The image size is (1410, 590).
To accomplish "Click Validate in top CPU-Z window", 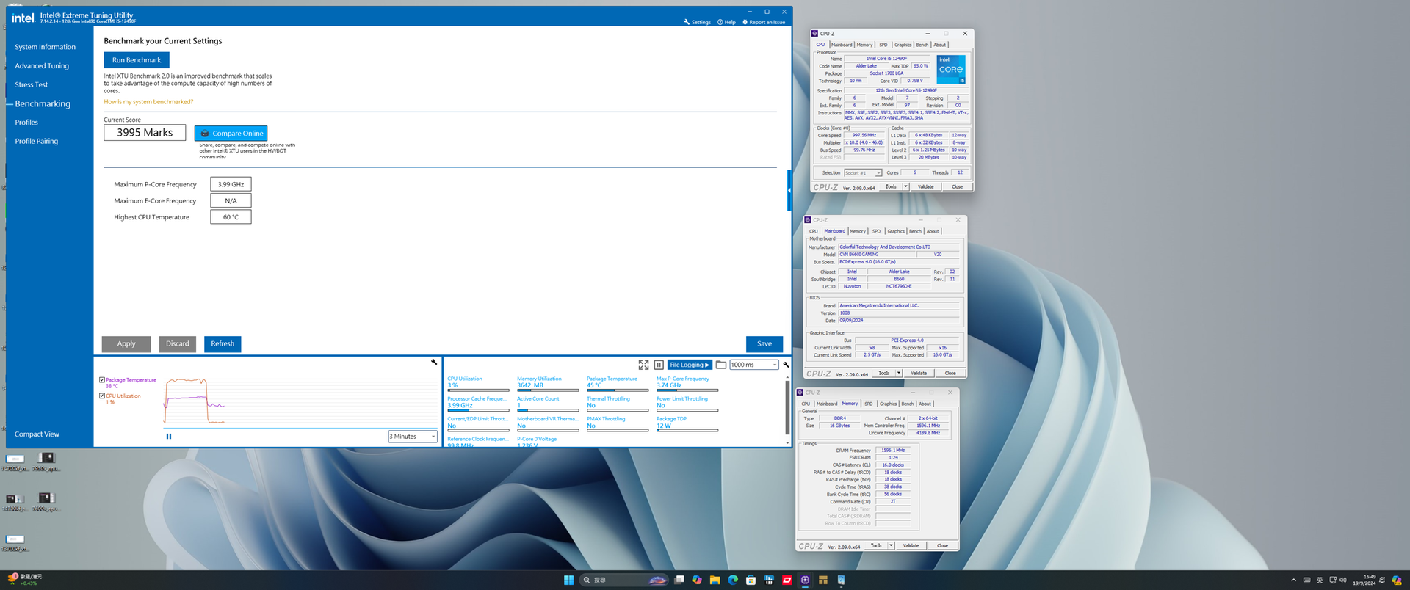I will [926, 186].
